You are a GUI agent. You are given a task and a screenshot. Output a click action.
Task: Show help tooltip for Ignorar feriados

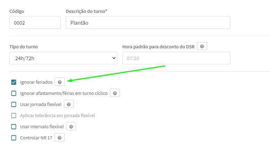coord(59,82)
